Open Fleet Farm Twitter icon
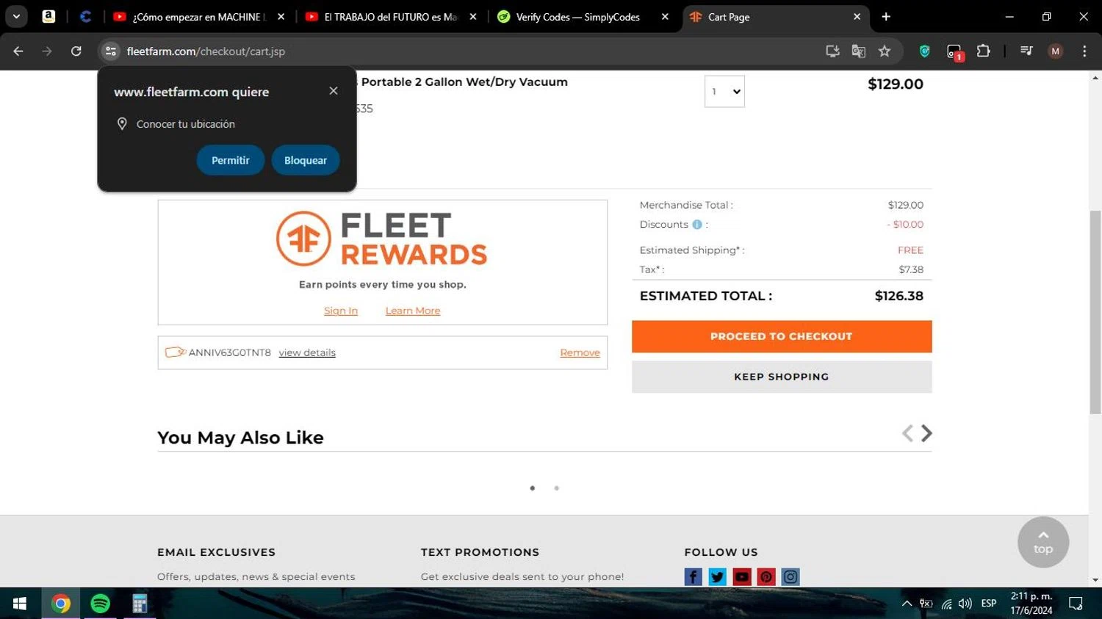 (717, 576)
